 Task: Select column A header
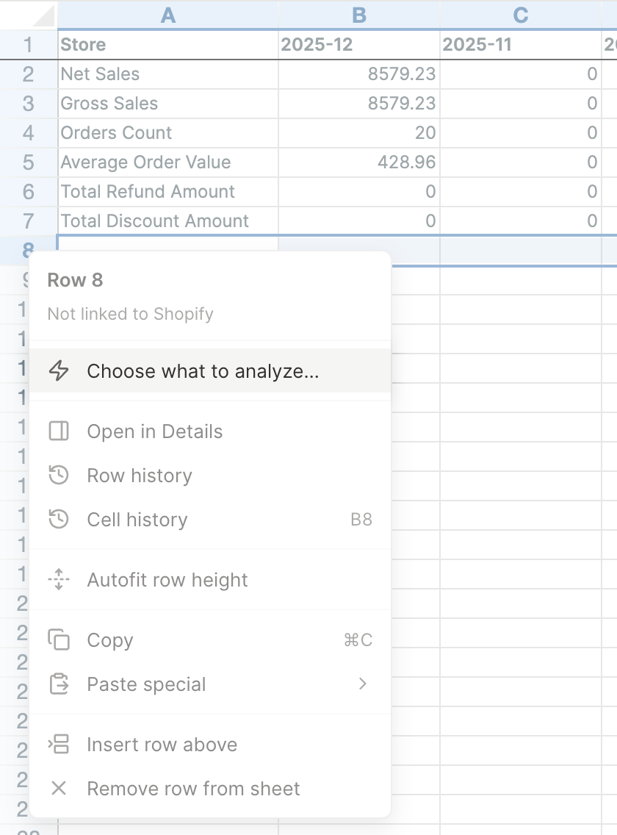click(x=167, y=15)
